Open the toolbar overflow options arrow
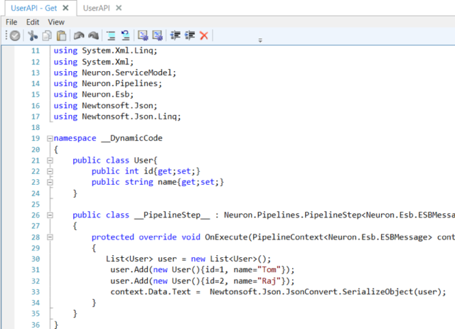 click(x=260, y=41)
